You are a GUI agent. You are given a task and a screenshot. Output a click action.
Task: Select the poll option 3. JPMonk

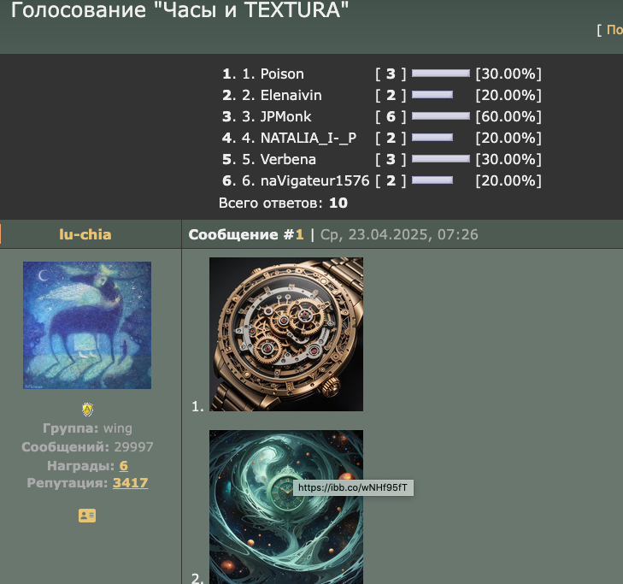pyautogui.click(x=277, y=116)
